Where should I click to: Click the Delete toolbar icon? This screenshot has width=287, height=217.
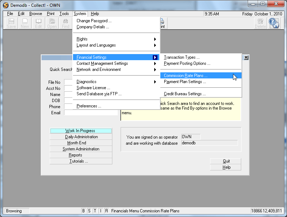coord(261,23)
